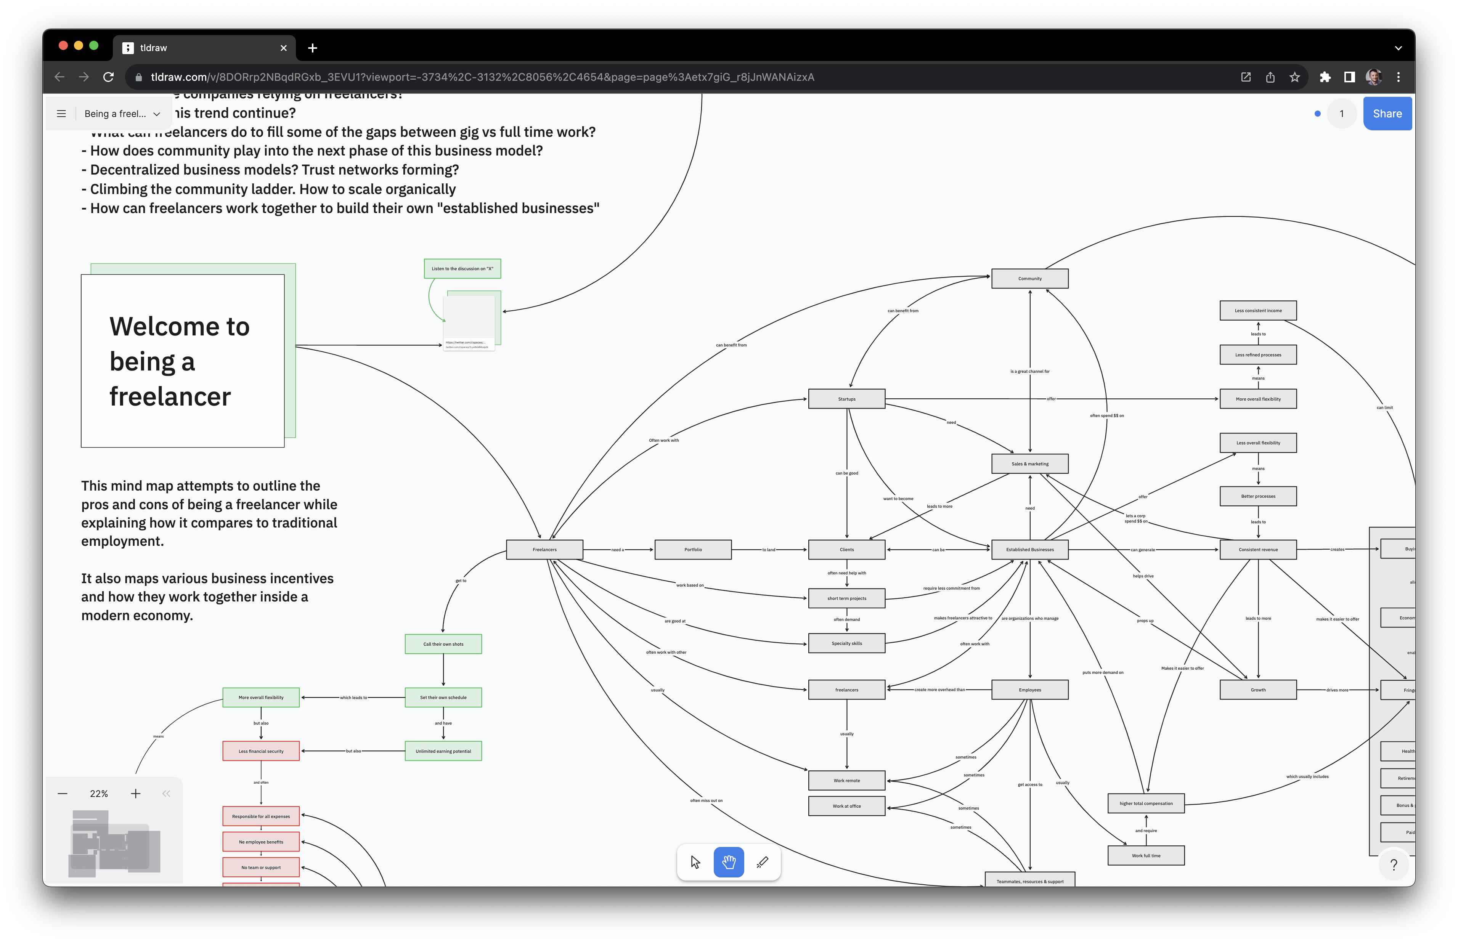Click the collaborator count badge showing 1
Image resolution: width=1458 pixels, height=943 pixels.
pyautogui.click(x=1341, y=113)
